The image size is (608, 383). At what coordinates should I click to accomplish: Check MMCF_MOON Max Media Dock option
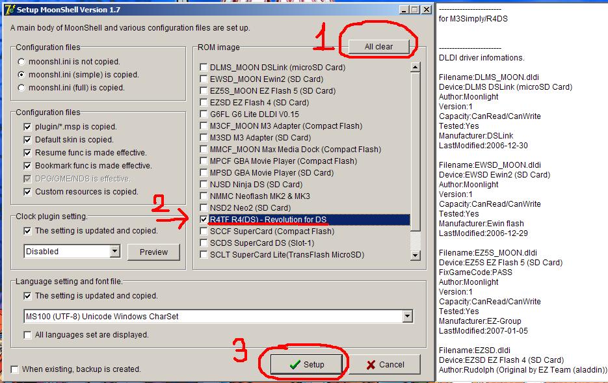[x=204, y=150]
